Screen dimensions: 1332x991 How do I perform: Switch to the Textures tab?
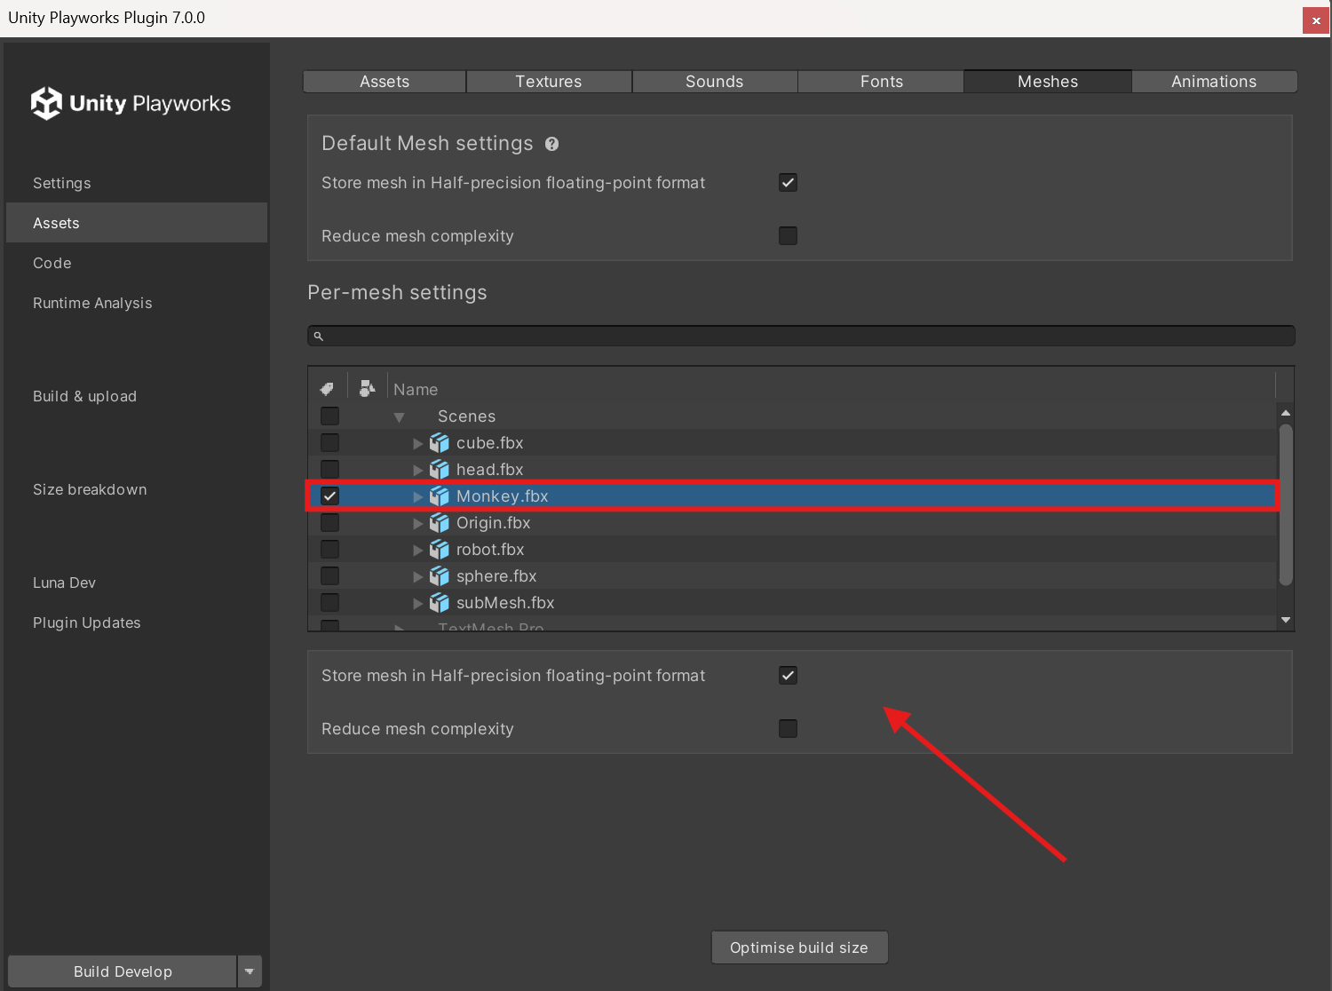click(x=549, y=82)
